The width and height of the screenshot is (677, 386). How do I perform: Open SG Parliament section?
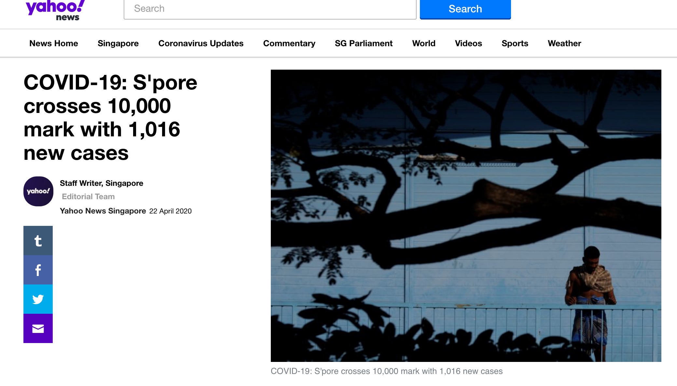pyautogui.click(x=364, y=43)
